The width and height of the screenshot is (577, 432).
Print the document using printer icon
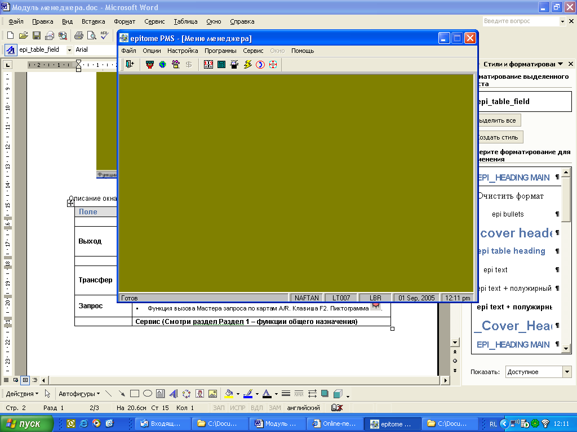[x=78, y=35]
